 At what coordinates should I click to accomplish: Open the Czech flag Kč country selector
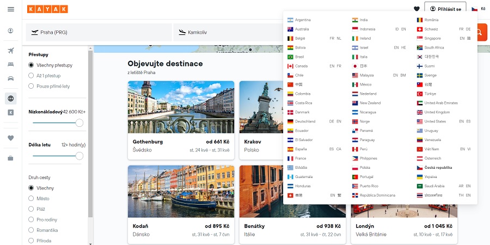tap(479, 9)
